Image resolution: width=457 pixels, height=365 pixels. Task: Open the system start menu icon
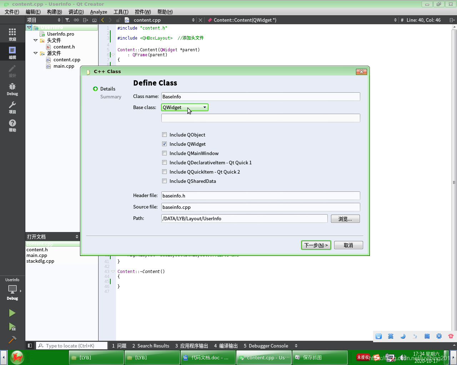pos(17,358)
